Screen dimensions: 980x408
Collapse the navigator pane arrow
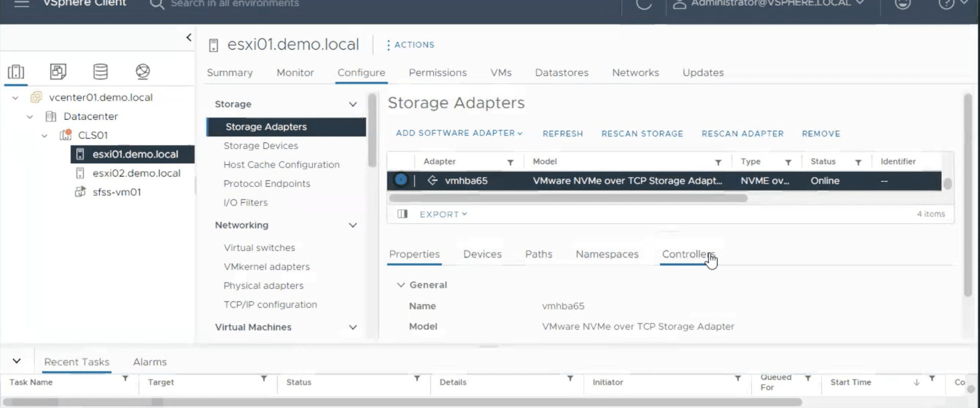[189, 37]
